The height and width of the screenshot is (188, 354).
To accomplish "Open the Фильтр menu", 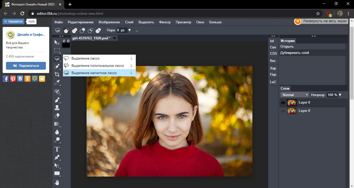I will [165, 22].
